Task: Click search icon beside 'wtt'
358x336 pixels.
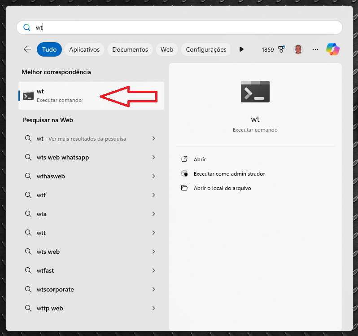Action: (28, 233)
